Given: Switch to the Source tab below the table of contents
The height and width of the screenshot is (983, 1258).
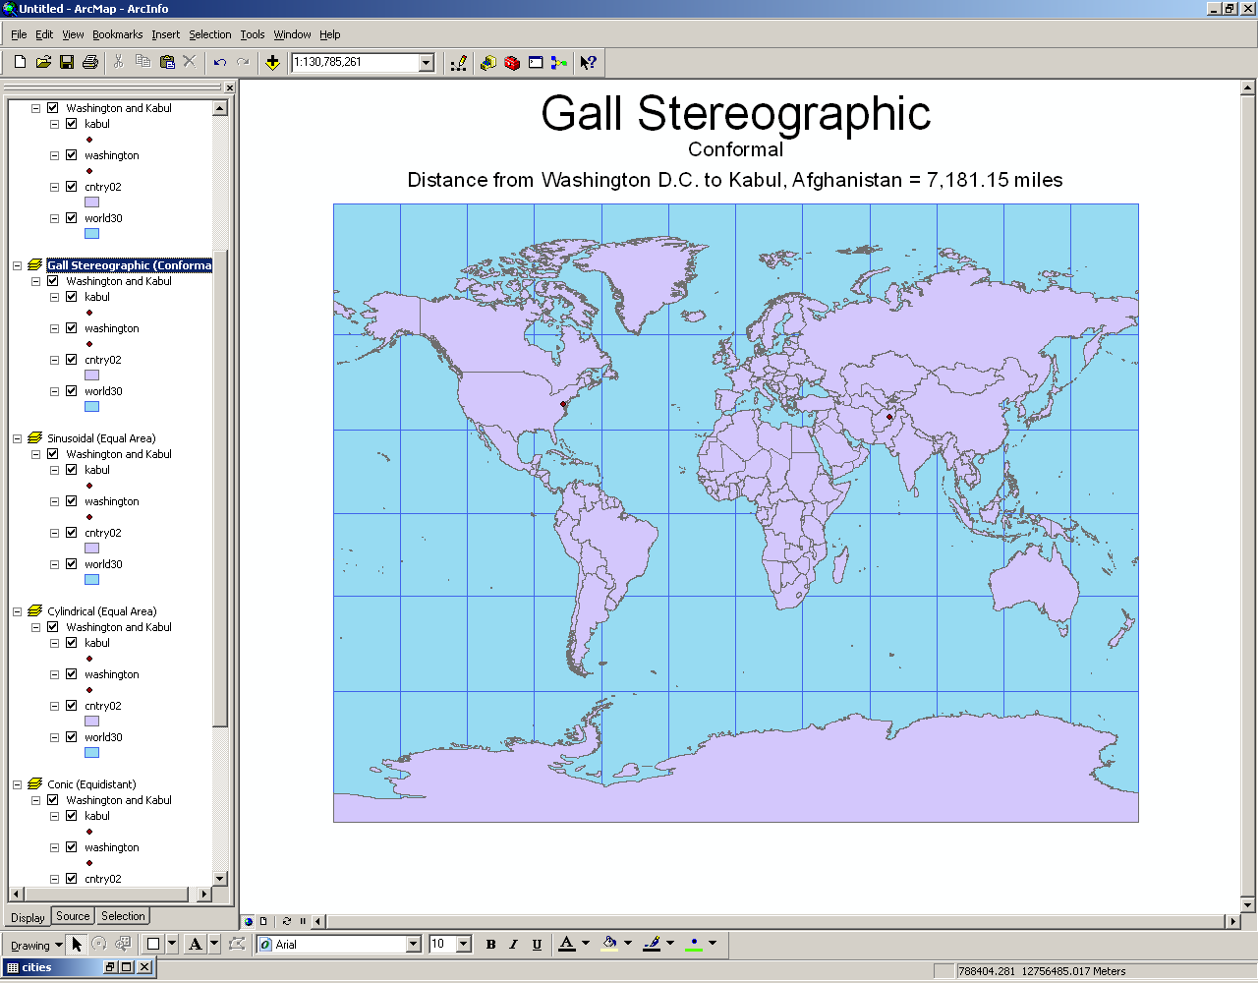Looking at the screenshot, I should click(73, 915).
